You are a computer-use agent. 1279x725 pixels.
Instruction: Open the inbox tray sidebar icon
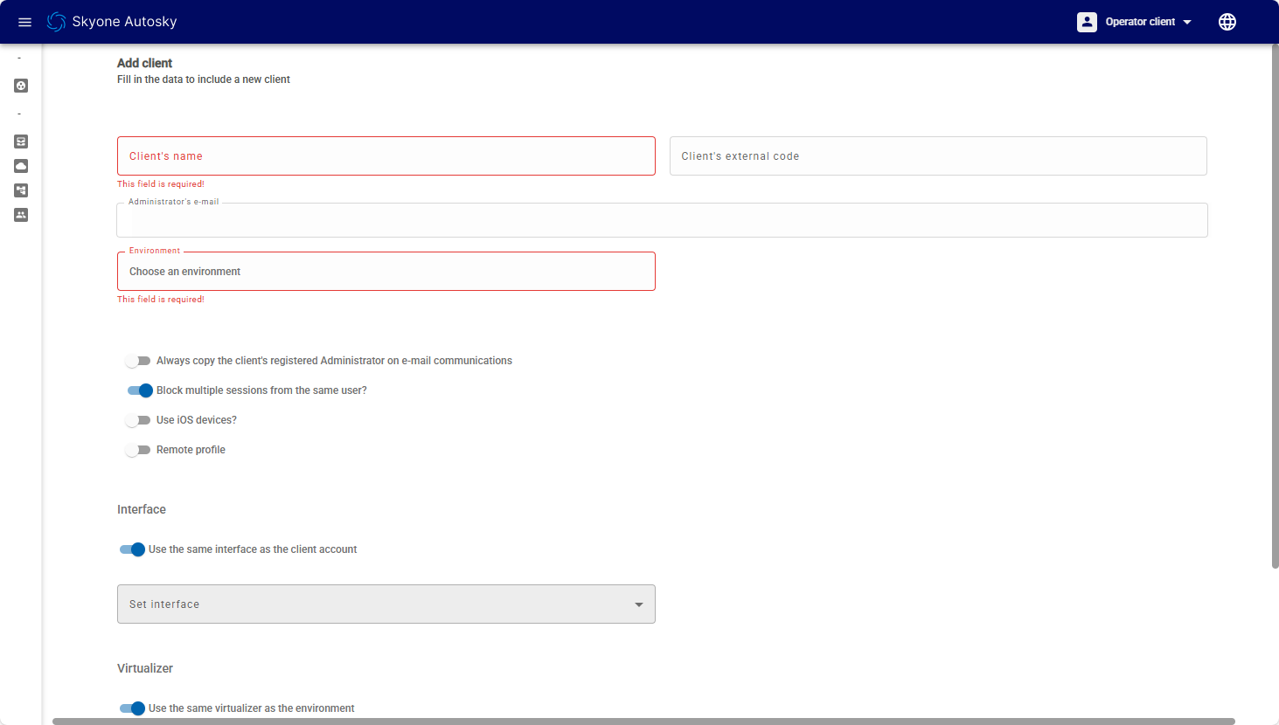(x=21, y=142)
